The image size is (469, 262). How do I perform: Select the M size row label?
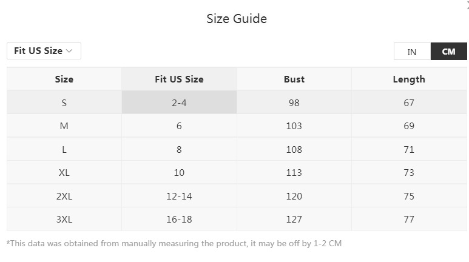[x=64, y=126]
